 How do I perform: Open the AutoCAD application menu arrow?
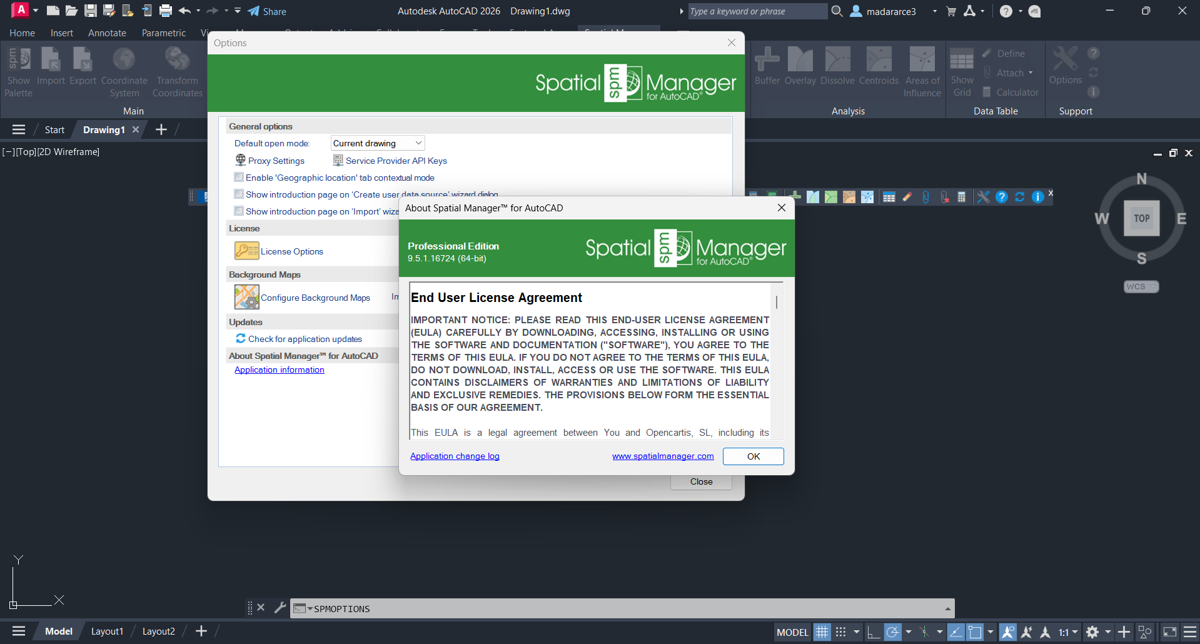(36, 11)
